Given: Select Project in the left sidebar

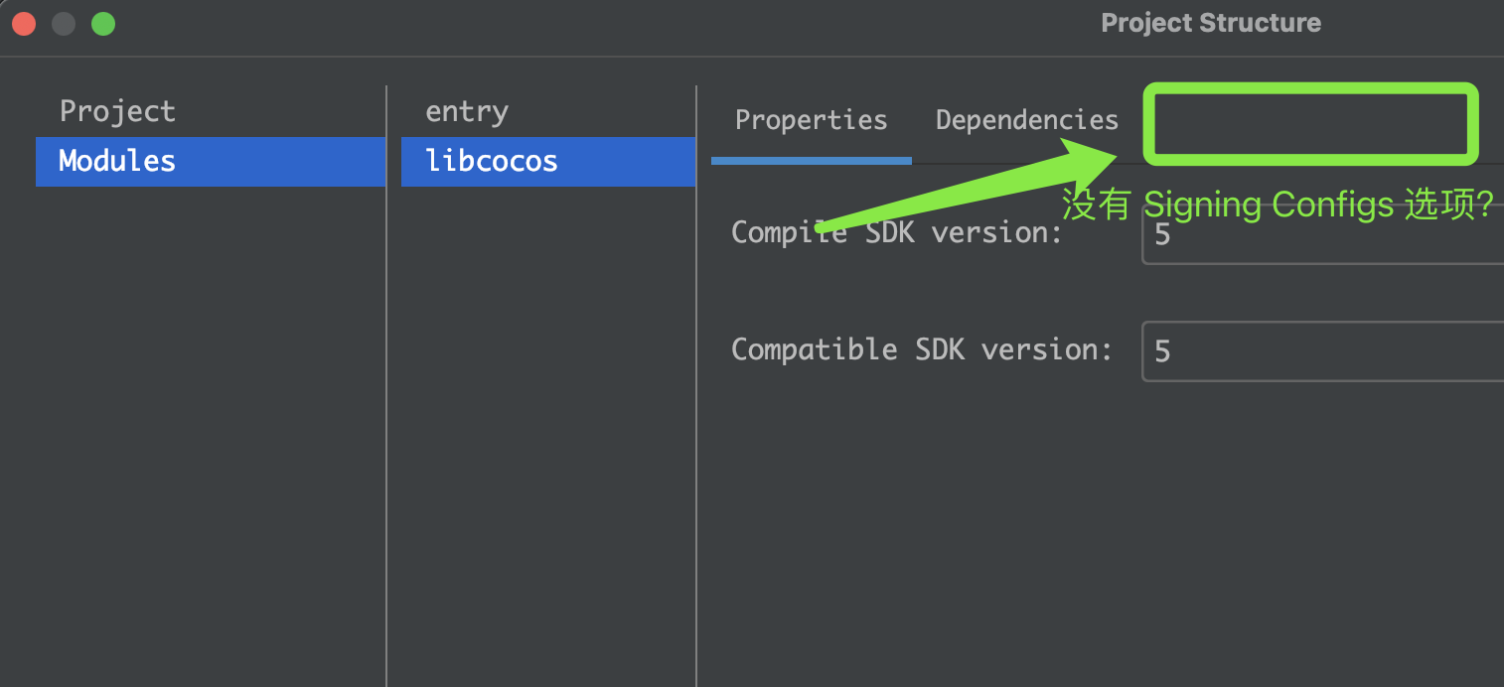Looking at the screenshot, I should click(x=117, y=111).
